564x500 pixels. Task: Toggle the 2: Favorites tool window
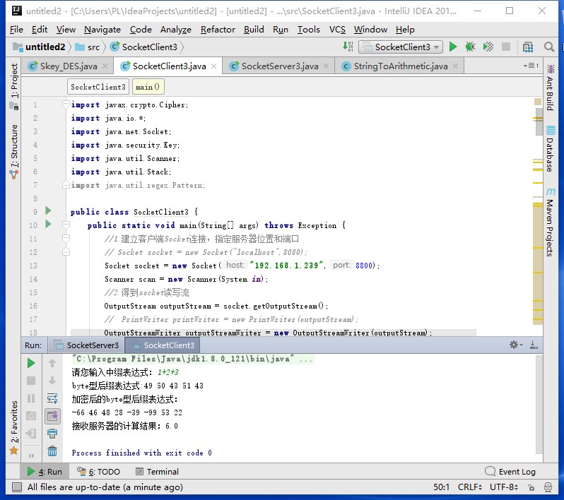point(14,427)
